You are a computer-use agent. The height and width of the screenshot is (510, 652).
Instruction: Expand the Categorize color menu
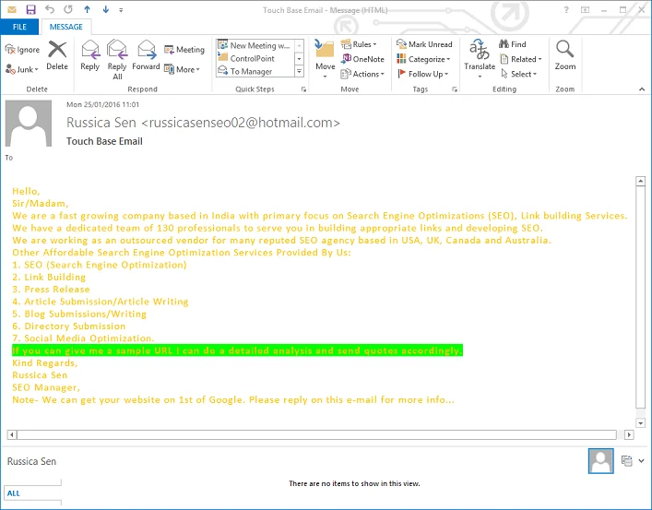point(423,59)
